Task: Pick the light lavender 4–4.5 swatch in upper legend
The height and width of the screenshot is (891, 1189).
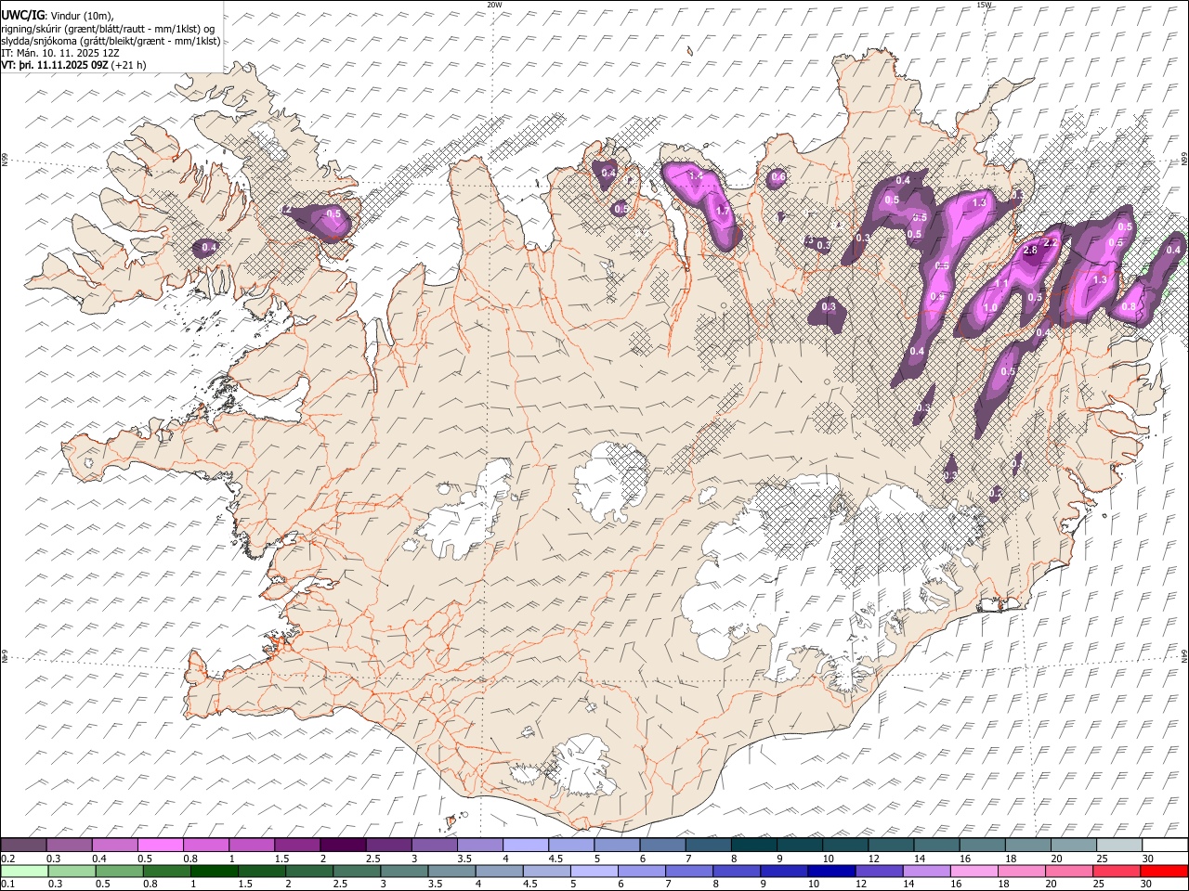Action: (526, 845)
